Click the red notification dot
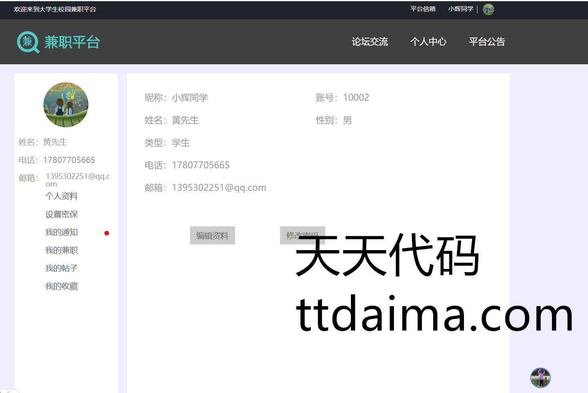This screenshot has height=393, width=588. pos(106,233)
